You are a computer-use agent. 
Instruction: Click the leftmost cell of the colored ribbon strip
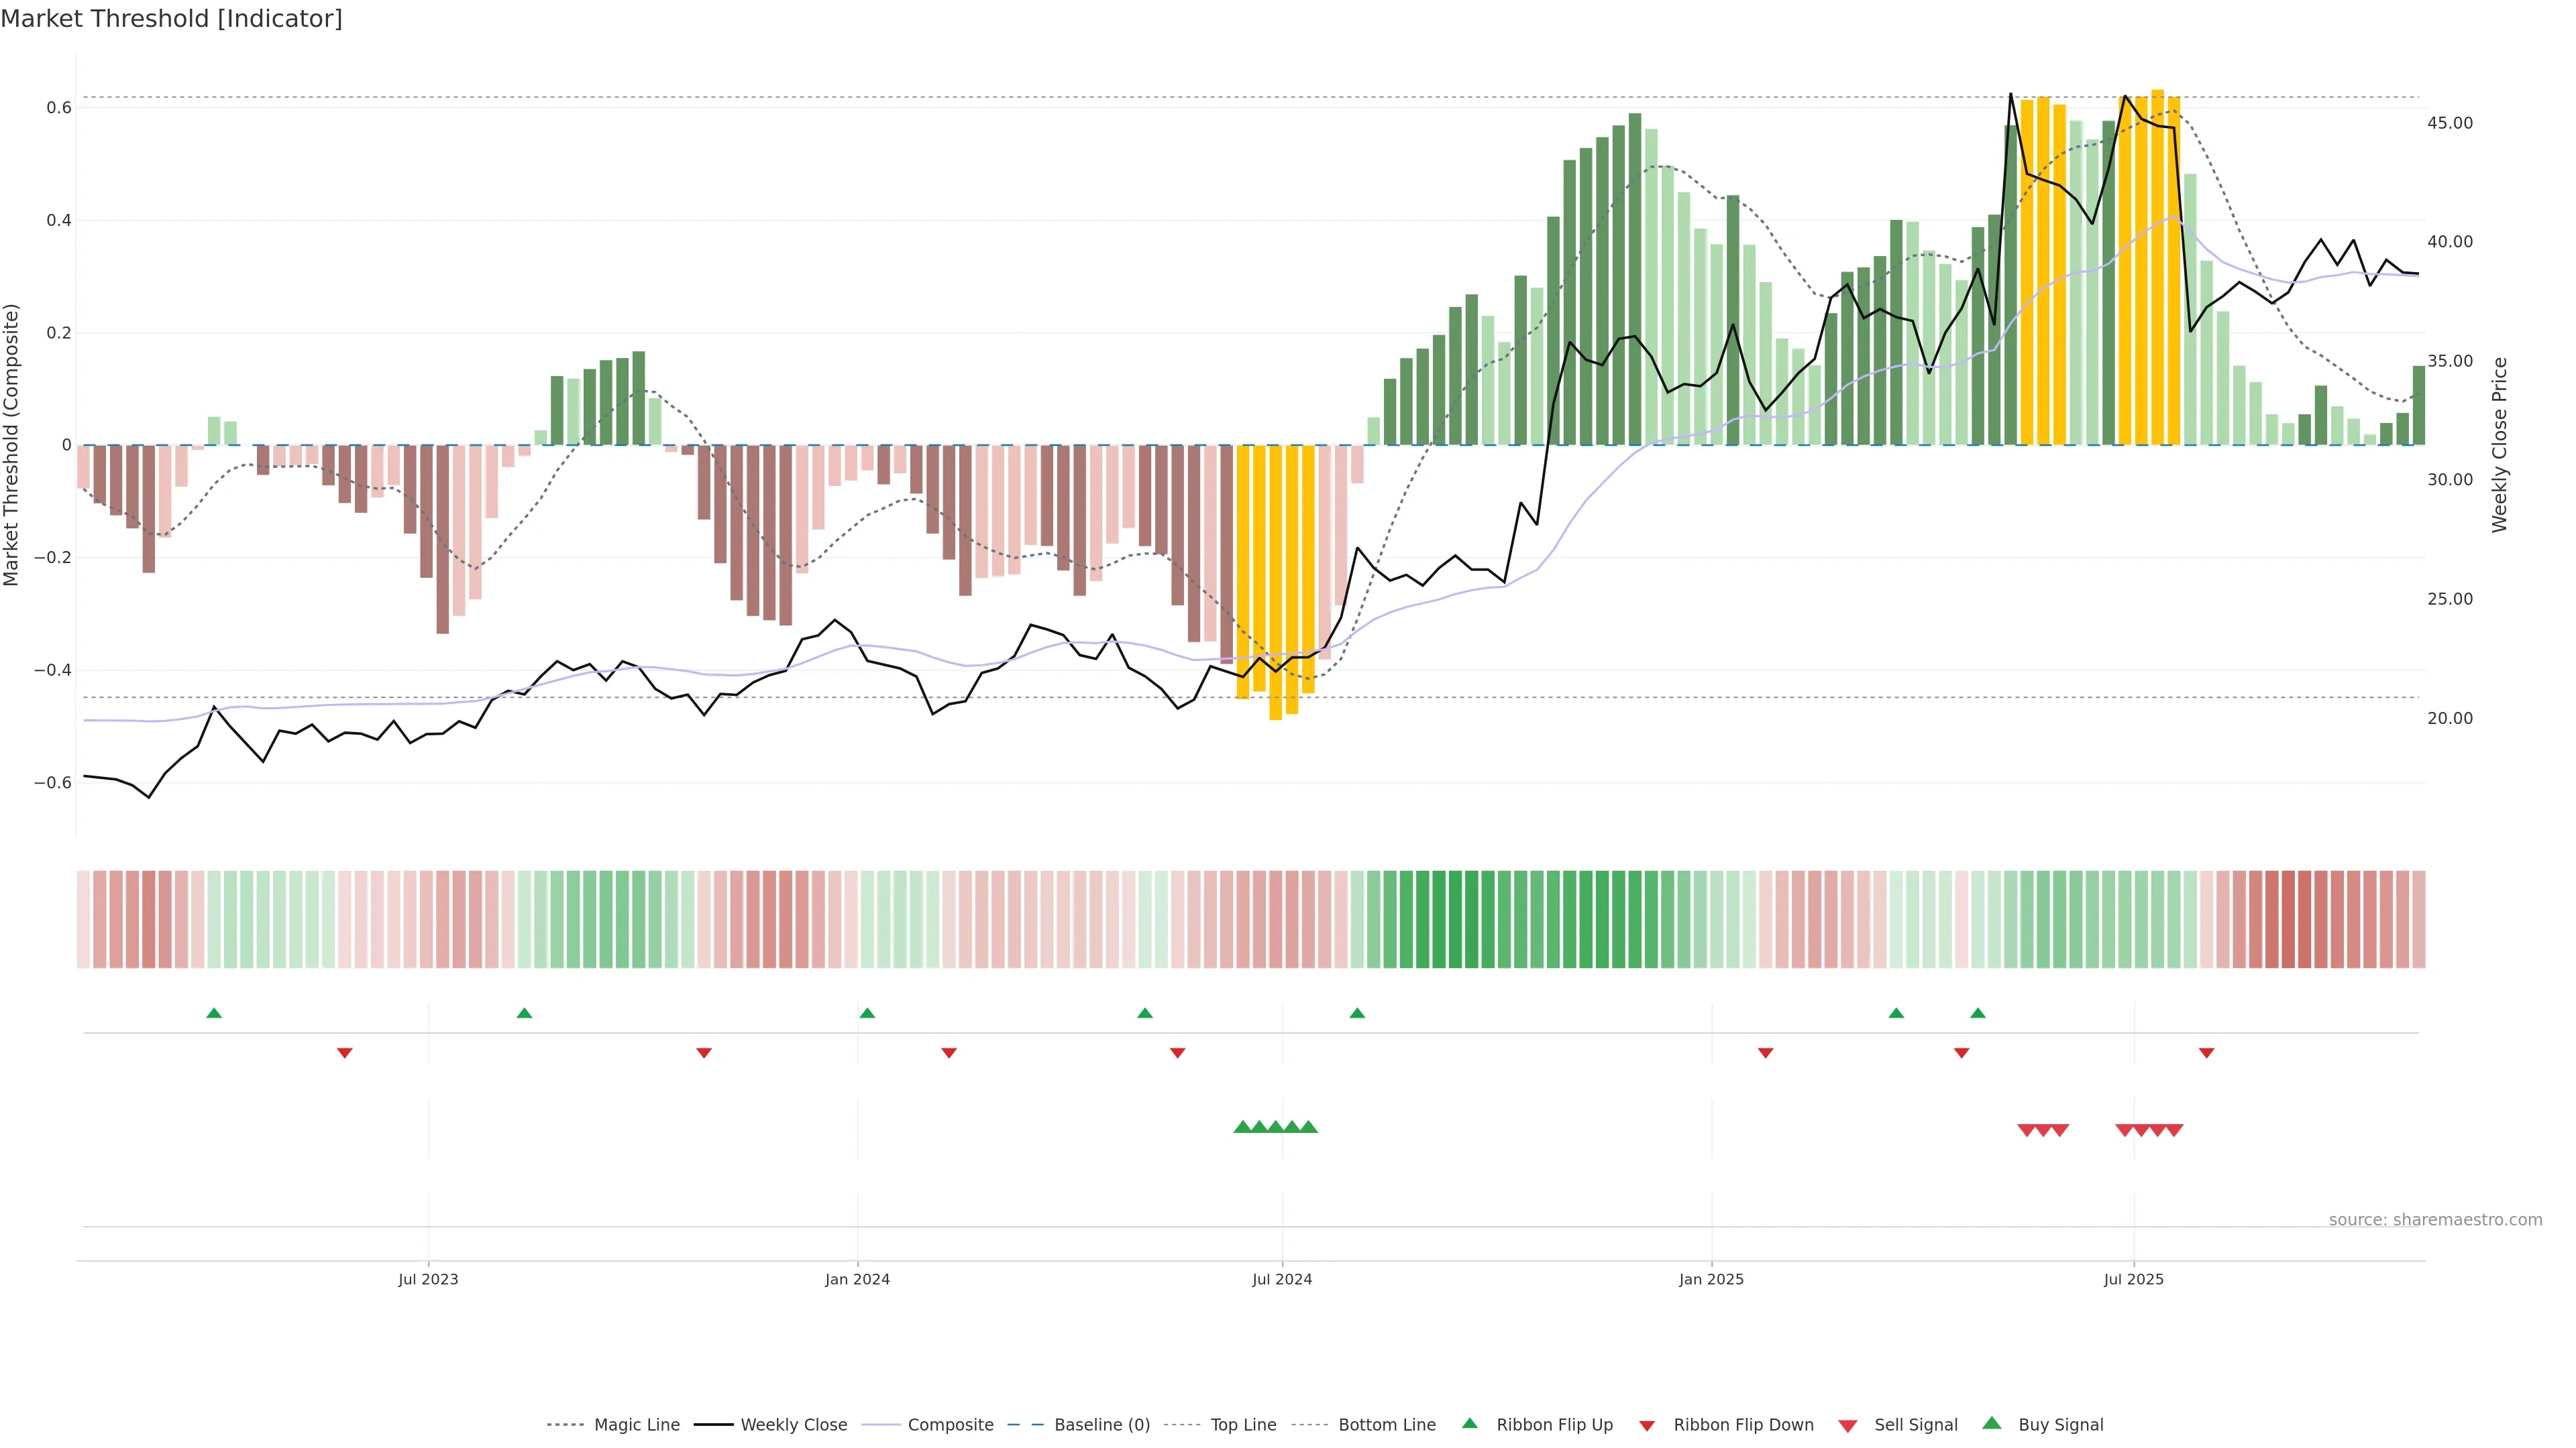[84, 918]
